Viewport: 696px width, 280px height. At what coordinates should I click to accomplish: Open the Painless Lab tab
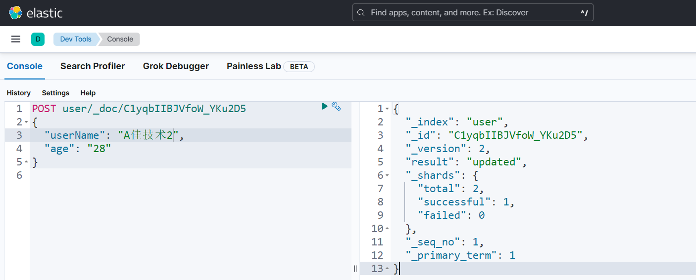click(253, 66)
